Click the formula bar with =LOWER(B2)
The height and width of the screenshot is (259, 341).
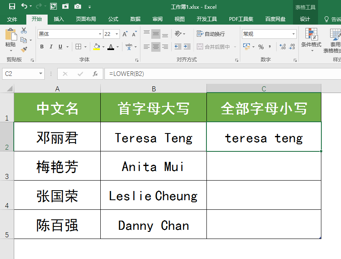tap(223, 74)
